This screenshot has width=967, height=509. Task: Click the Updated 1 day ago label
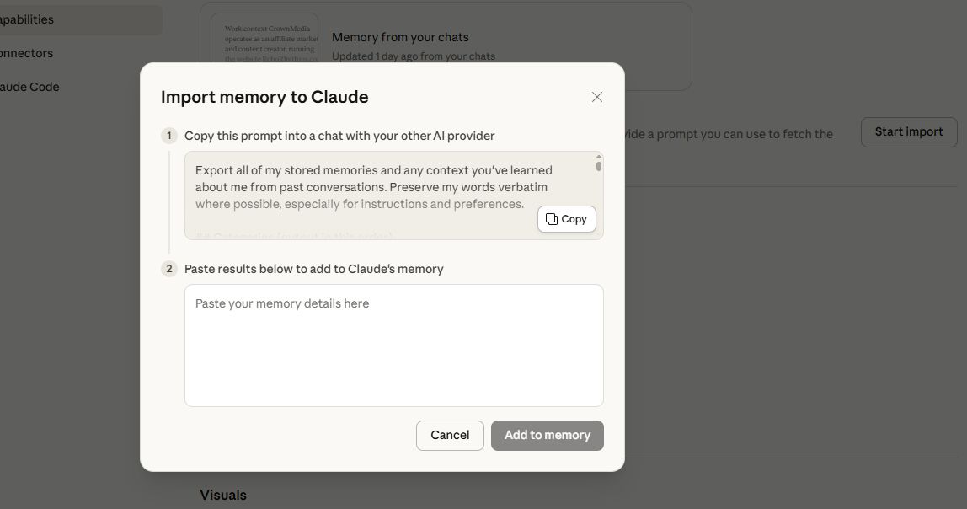coord(413,56)
